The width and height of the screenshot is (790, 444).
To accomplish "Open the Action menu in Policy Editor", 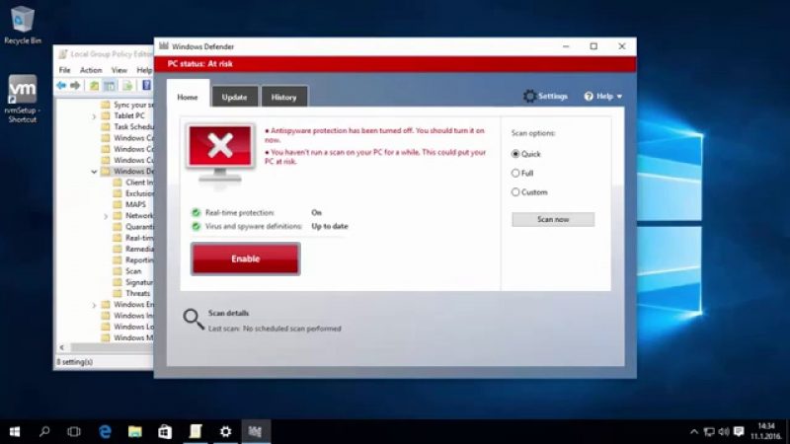I will 91,70.
